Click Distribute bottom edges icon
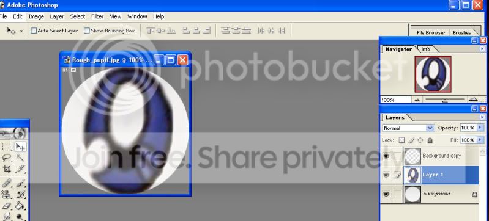Image resolution: width=489 pixels, height=221 pixels. (x=247, y=31)
